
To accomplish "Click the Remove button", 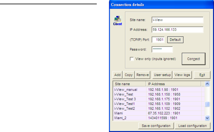I will point(143,75).
